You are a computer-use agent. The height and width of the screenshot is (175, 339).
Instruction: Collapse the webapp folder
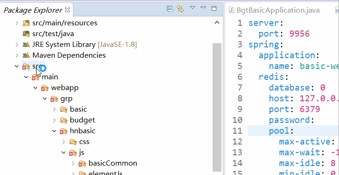coord(36,88)
